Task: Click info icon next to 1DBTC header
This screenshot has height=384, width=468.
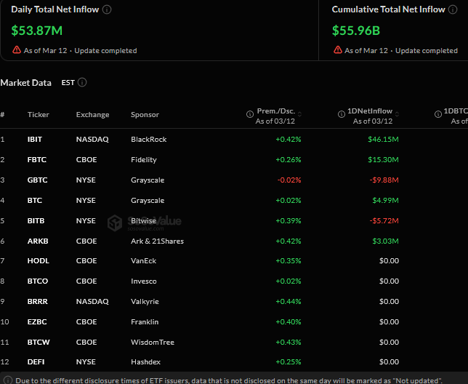Action: tap(438, 114)
